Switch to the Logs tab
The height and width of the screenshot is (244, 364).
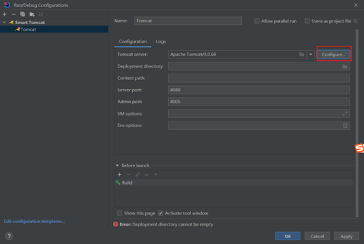tap(160, 41)
